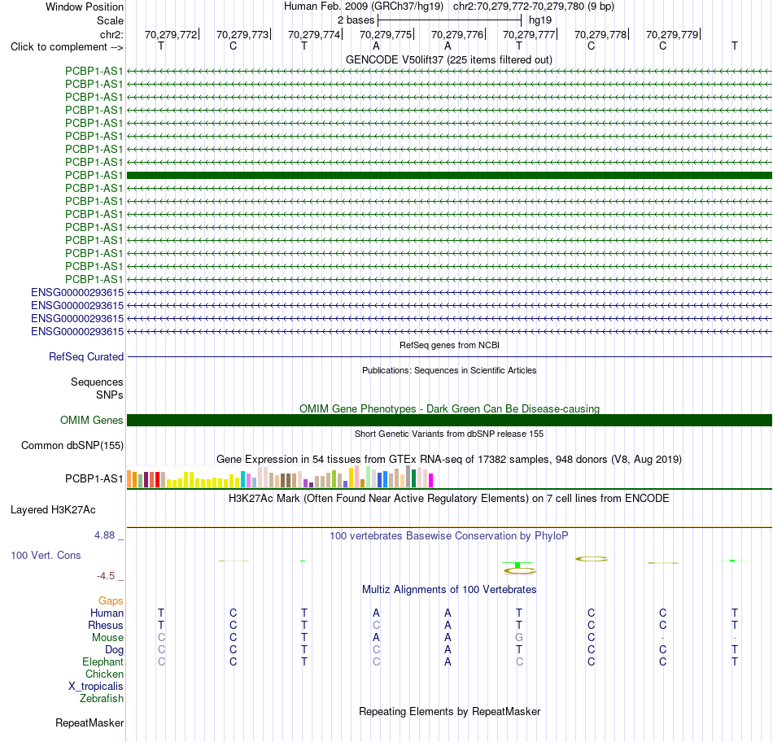Viewport: 773px width, 742px height.
Task: Open '100 vertebrates Basewise Conservation by PhyloP' title
Action: click(x=449, y=536)
